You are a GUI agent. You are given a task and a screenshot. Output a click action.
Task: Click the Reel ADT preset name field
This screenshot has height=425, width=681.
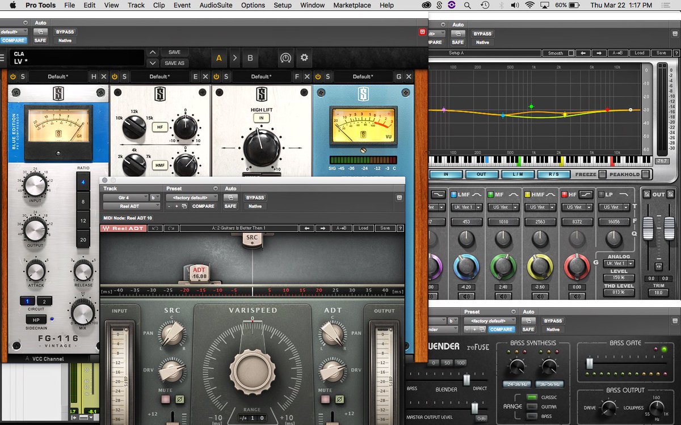[x=239, y=228]
